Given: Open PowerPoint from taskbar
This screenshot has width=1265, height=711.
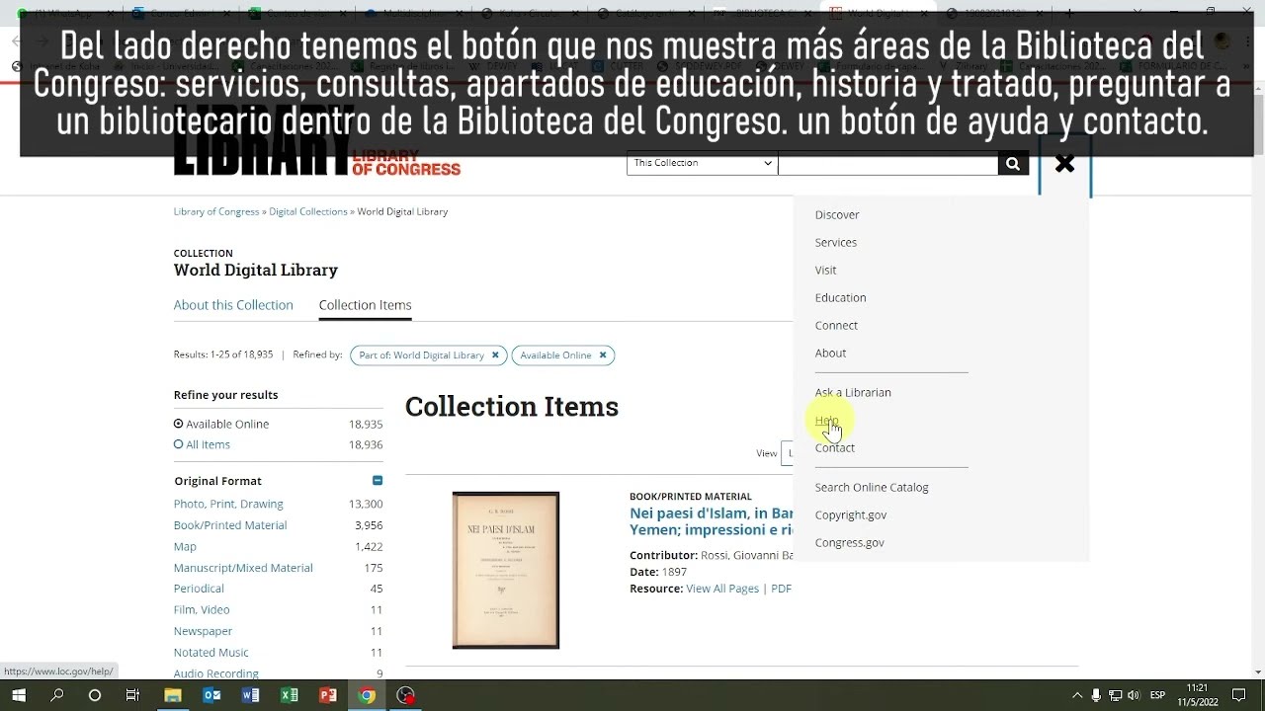Looking at the screenshot, I should tap(328, 695).
